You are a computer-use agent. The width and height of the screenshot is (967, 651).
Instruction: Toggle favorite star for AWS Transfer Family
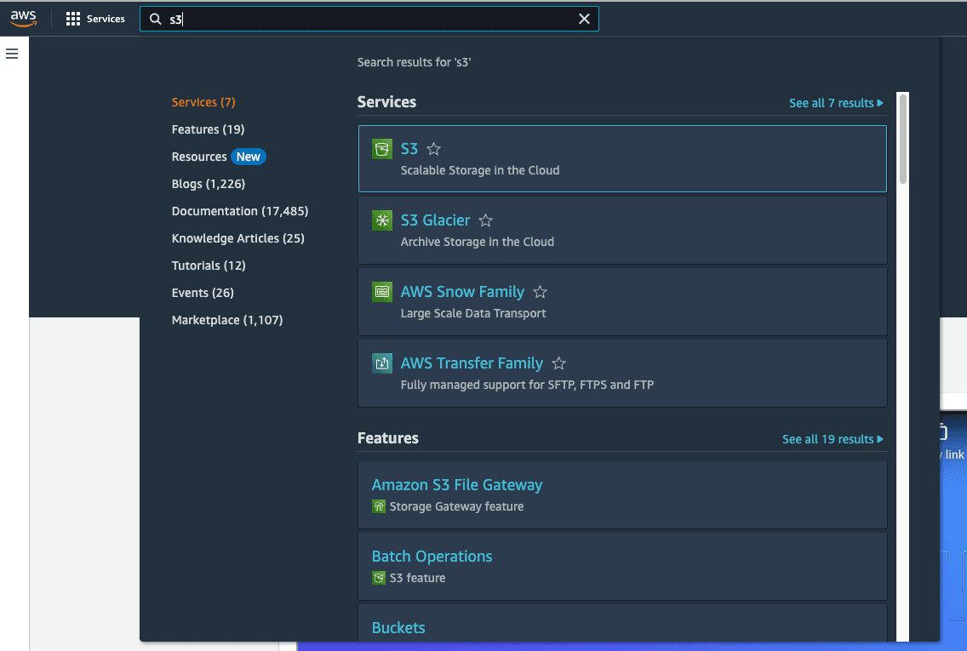tap(558, 363)
